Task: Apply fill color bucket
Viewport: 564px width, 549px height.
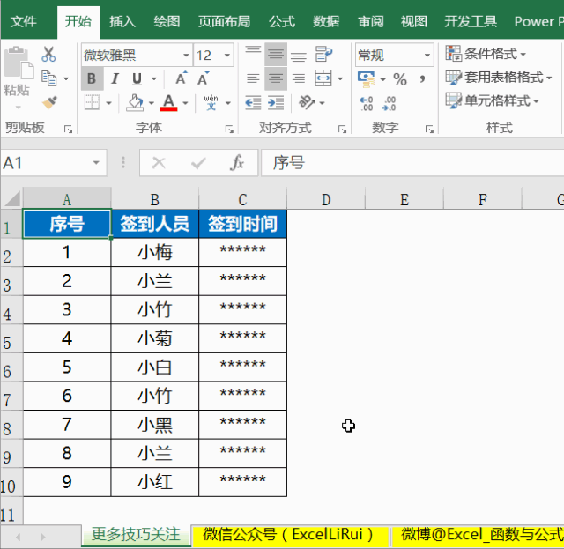Action: pos(135,102)
